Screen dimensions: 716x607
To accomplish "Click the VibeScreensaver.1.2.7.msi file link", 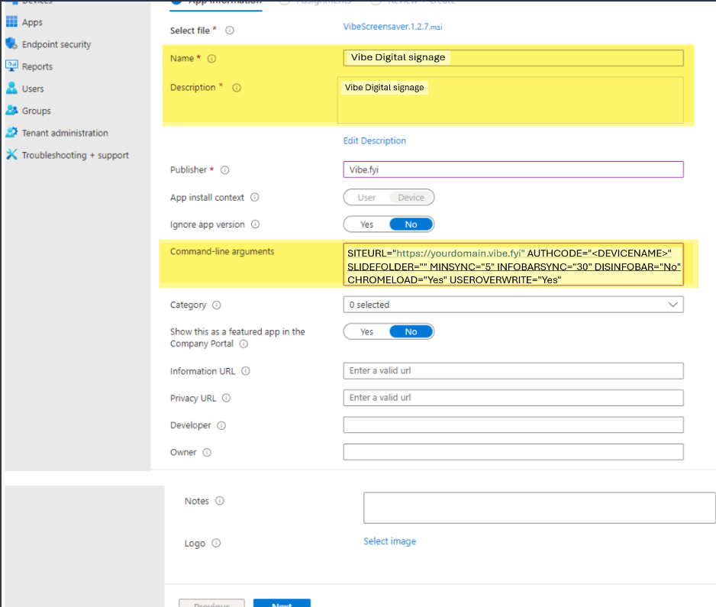I will click(x=392, y=27).
